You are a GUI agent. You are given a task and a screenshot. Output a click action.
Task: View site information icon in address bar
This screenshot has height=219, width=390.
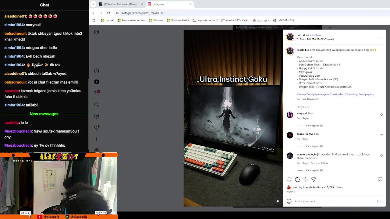tap(117, 13)
